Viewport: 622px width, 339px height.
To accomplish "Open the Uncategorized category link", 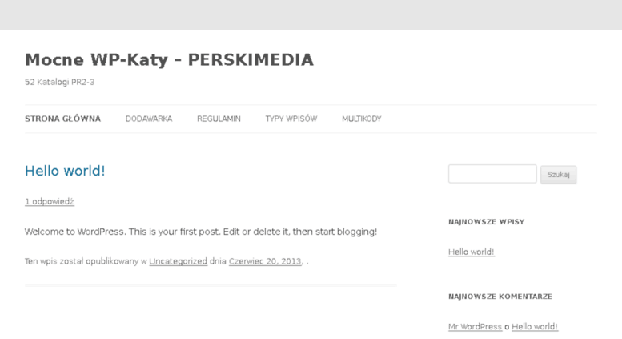I will 178,261.
